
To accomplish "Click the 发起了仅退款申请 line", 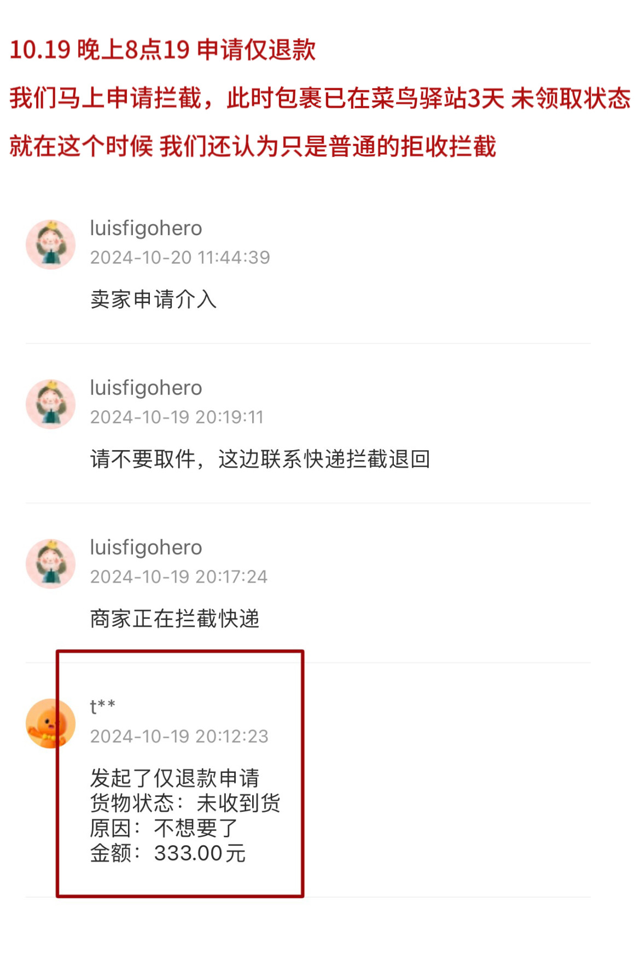I will tap(175, 778).
